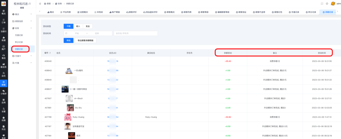The height and width of the screenshot is (139, 341).
Task: Open 售后 in the dark sidebar
Action: (x=3, y=57)
